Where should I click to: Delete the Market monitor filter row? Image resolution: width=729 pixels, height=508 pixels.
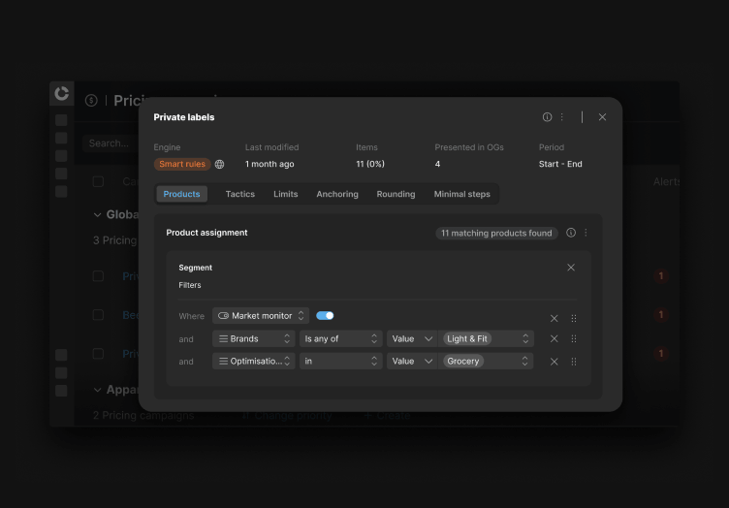[x=554, y=318]
